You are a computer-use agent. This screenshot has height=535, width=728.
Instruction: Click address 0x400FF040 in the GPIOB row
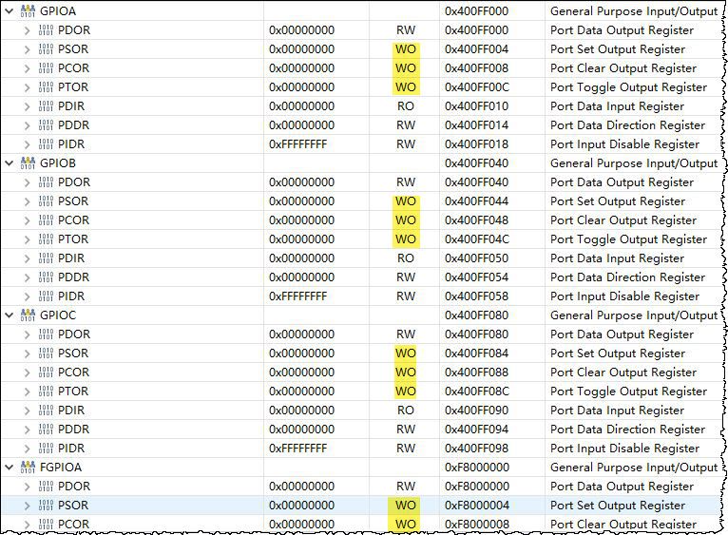(x=476, y=163)
